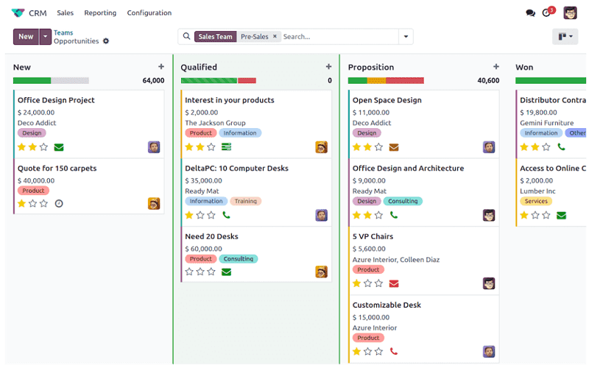Click red phone icon on Customizable Desk
The image size is (589, 368).
tap(394, 352)
